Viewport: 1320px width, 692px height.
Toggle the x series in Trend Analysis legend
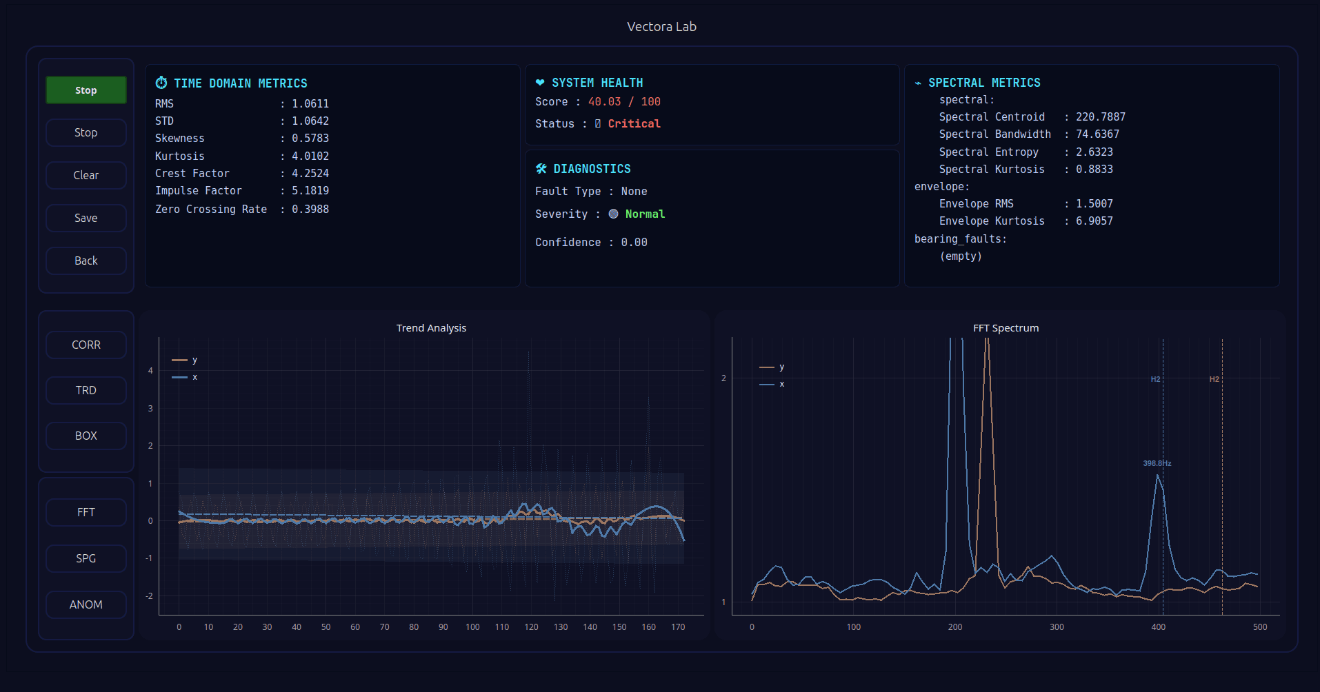coord(185,377)
